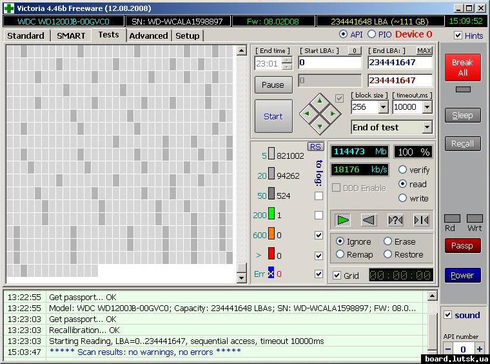Screen dimensions: 490x364
Task: Click the green cross Victoria app icon
Action: click(8, 8)
